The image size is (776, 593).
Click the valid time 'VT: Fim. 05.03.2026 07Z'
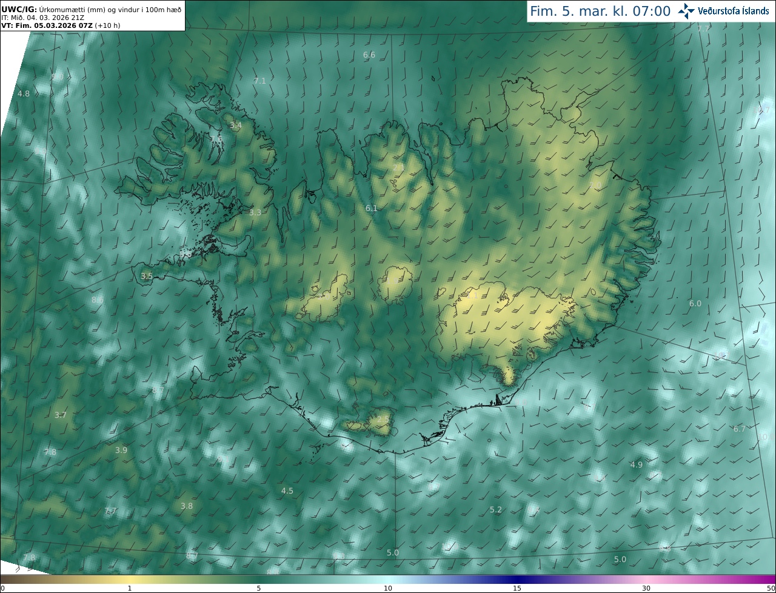(46, 25)
